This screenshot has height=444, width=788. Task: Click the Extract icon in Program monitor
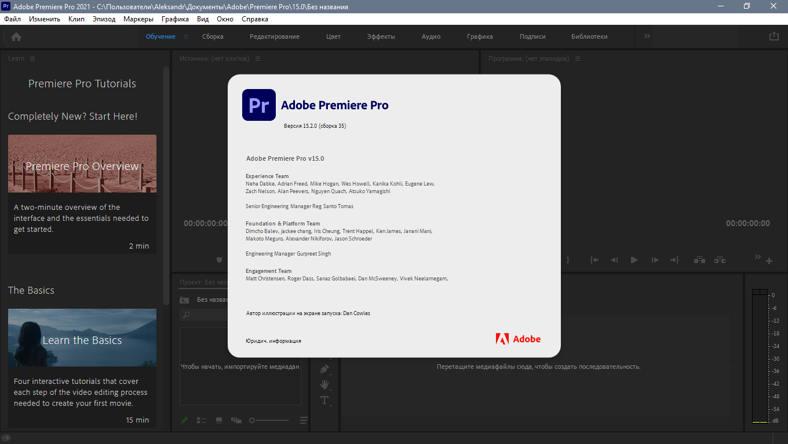click(x=720, y=260)
